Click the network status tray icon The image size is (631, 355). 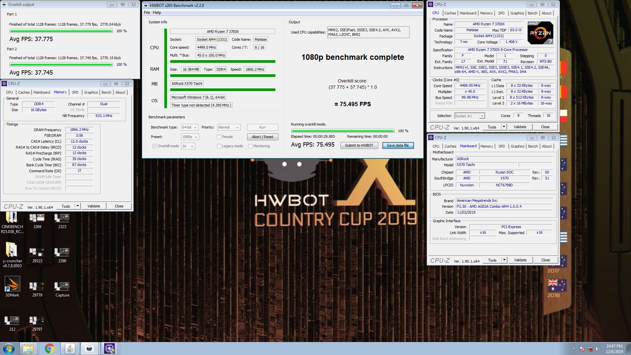click(x=590, y=349)
